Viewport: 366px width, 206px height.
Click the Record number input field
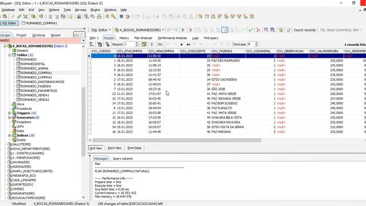[x=130, y=45]
